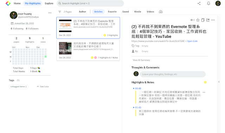This screenshot has height=133, width=225.
Task: Collapse the right panel with chevron
Action: pos(219,82)
